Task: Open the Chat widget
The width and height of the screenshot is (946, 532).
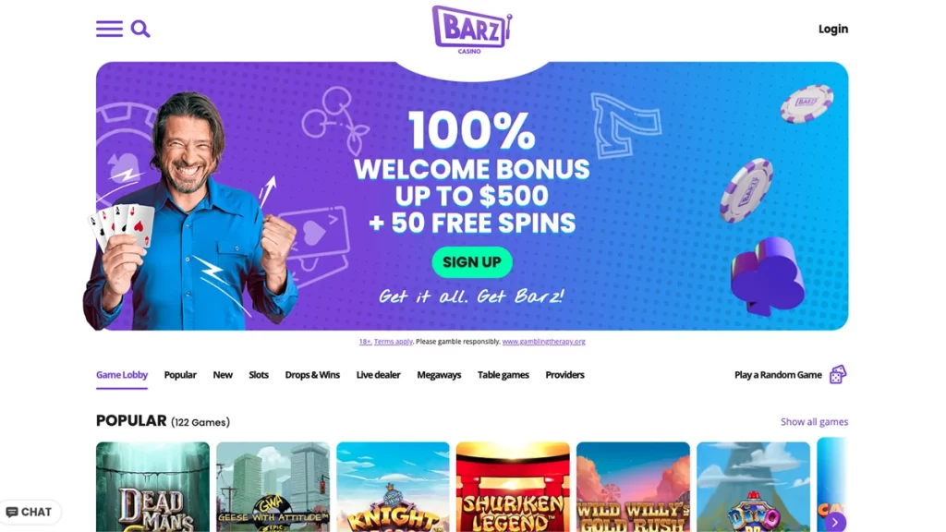Action: tap(29, 512)
